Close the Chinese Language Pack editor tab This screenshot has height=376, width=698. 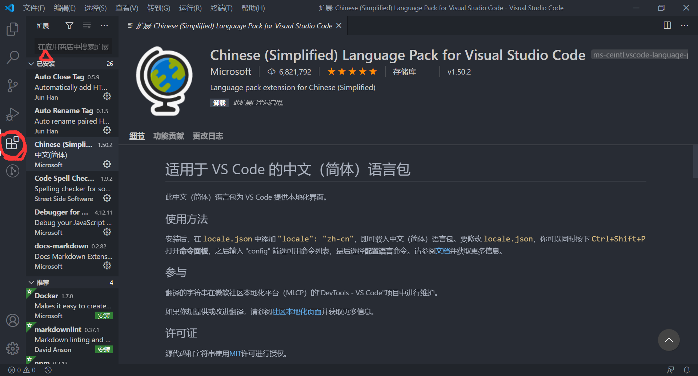click(339, 25)
